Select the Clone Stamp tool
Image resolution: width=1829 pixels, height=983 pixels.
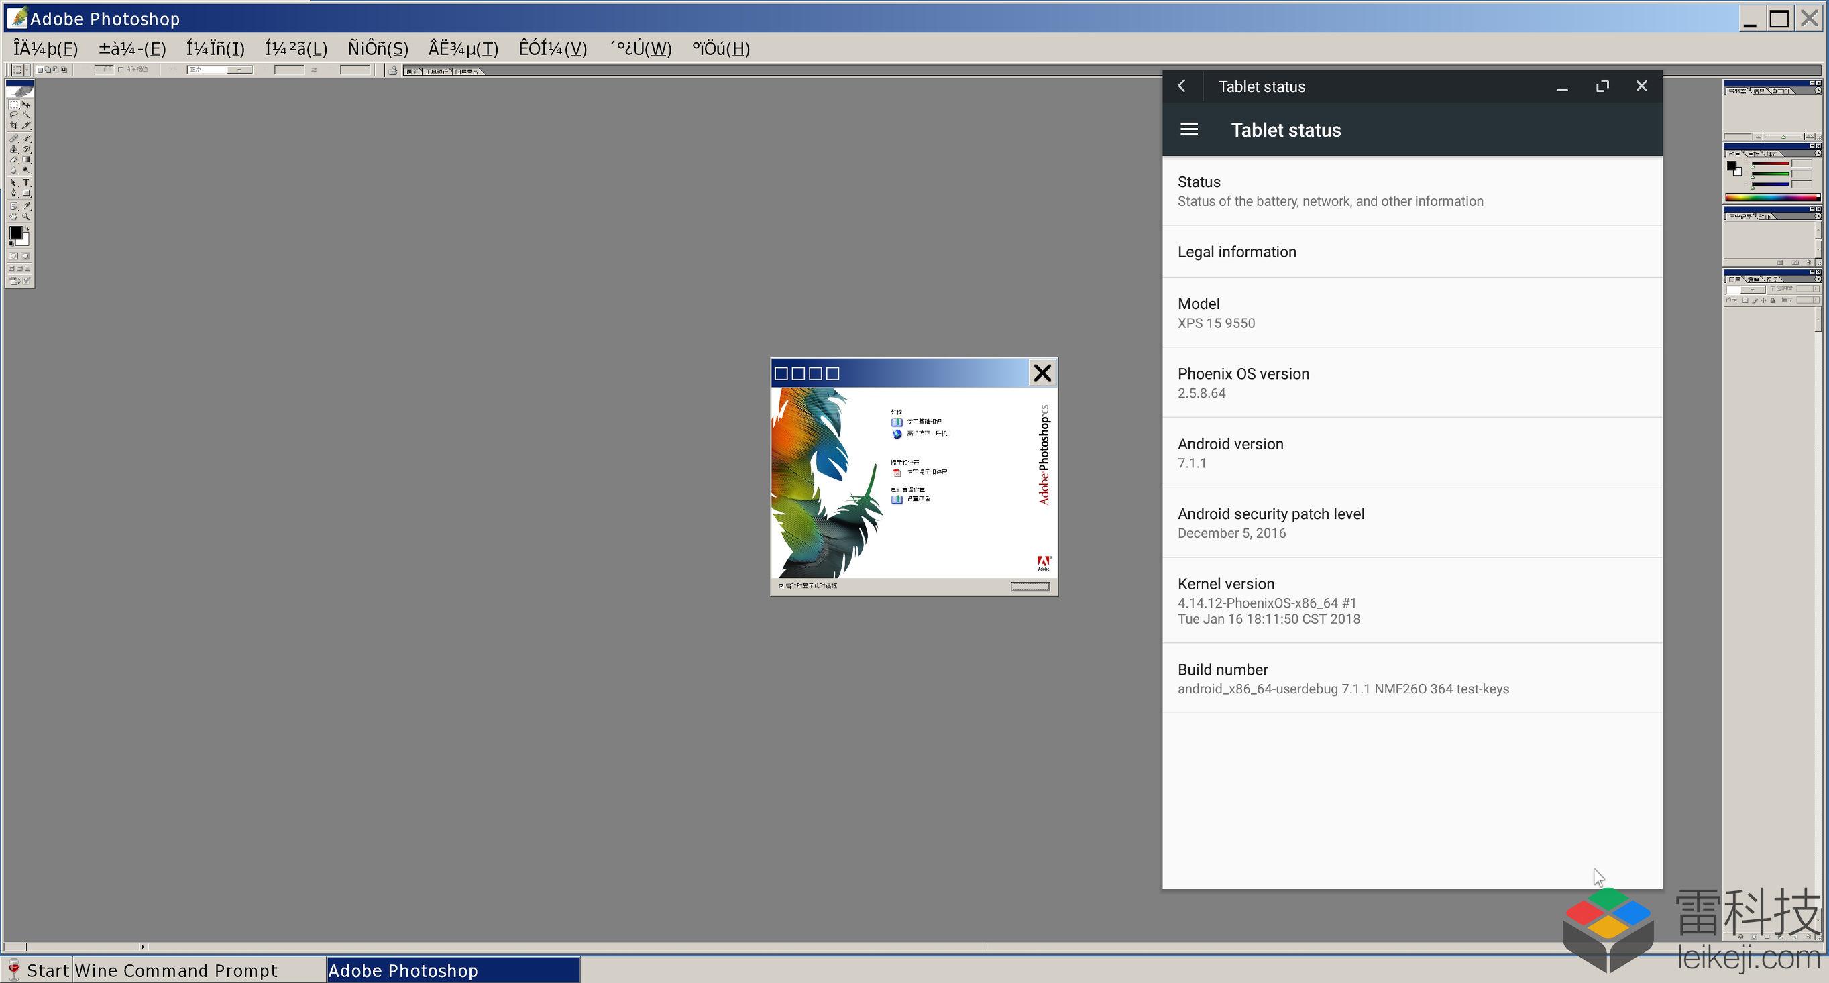14,149
